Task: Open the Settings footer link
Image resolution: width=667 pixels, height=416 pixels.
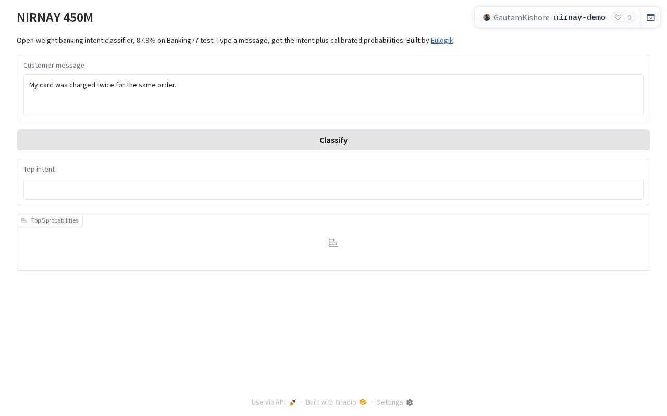Action: tap(390, 402)
